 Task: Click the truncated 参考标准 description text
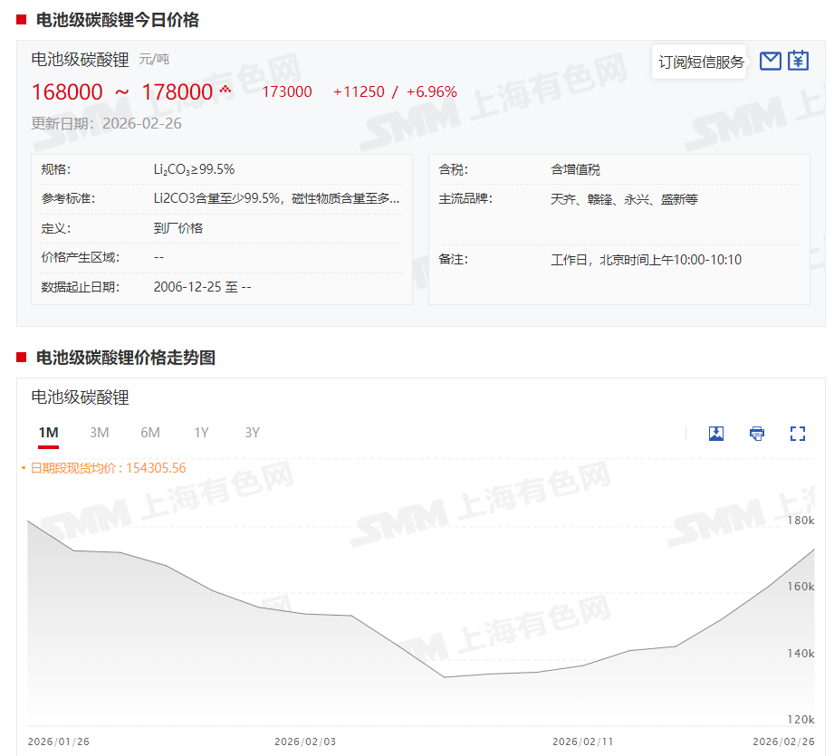click(x=276, y=199)
